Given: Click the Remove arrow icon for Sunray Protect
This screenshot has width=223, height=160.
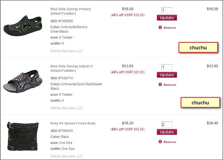Looking at the screenshot, I should point(160,28).
